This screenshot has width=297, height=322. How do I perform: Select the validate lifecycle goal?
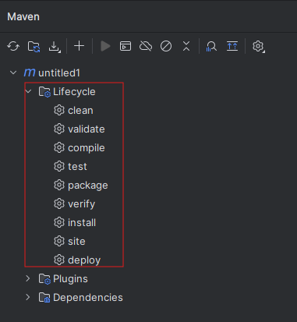(87, 129)
